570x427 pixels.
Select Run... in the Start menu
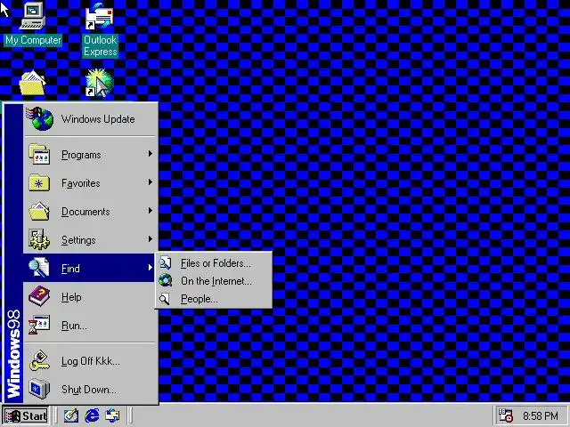89,326
